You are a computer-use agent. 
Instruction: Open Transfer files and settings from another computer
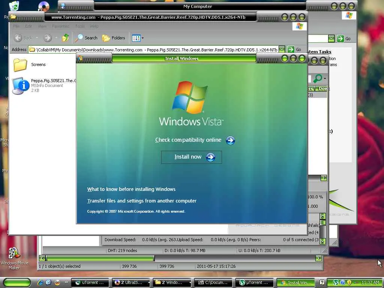coord(142,201)
